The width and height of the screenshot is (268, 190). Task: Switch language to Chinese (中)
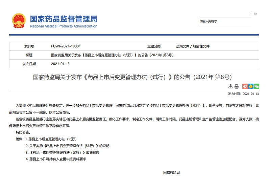[x=251, y=14]
